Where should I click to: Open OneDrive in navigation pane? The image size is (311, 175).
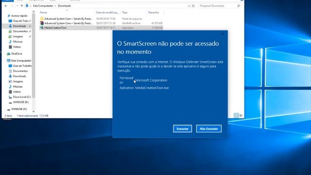point(17,54)
